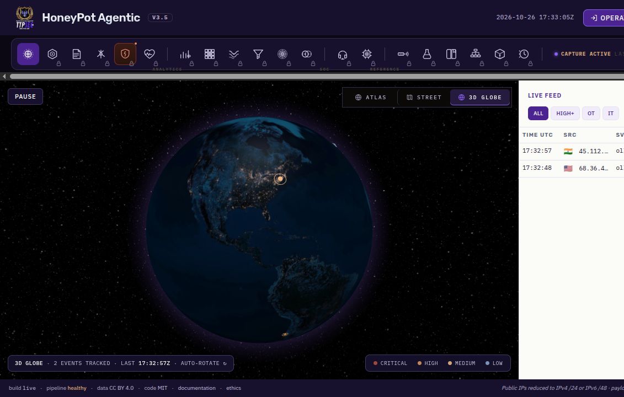This screenshot has height=397, width=624.
Task: Click the pipeline healthy status
Action: (x=66, y=388)
